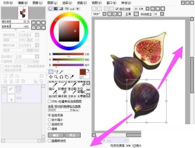Image resolution: width=195 pixels, height=148 pixels.
Task: Click the 确定 confirm button
Action: click(56, 135)
